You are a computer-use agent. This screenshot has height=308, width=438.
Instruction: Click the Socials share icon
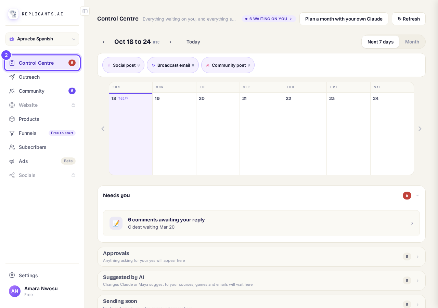click(12, 175)
